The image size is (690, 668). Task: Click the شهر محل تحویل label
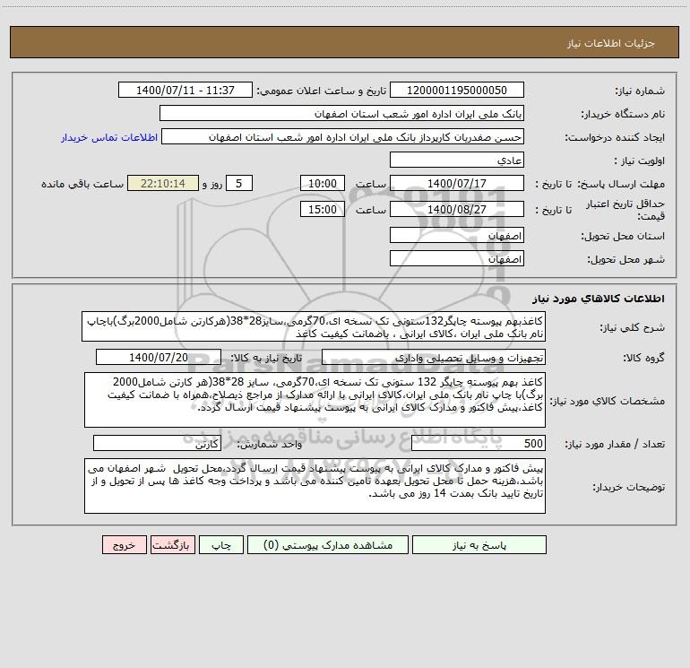click(625, 259)
